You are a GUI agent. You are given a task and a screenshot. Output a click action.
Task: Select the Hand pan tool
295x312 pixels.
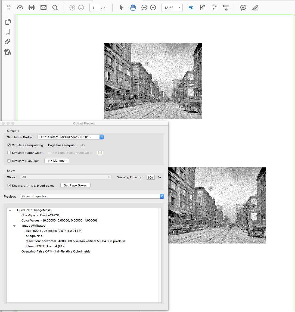(133, 8)
